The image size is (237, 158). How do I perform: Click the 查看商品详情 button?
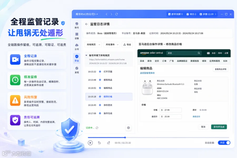220,69
